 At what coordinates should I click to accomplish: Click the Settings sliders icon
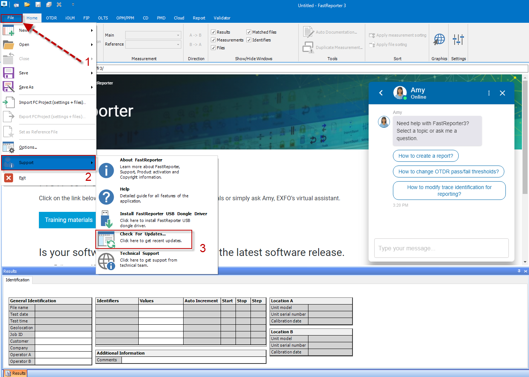coord(458,39)
